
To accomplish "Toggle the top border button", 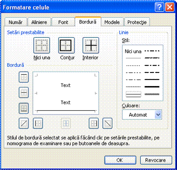I will point(24,77).
